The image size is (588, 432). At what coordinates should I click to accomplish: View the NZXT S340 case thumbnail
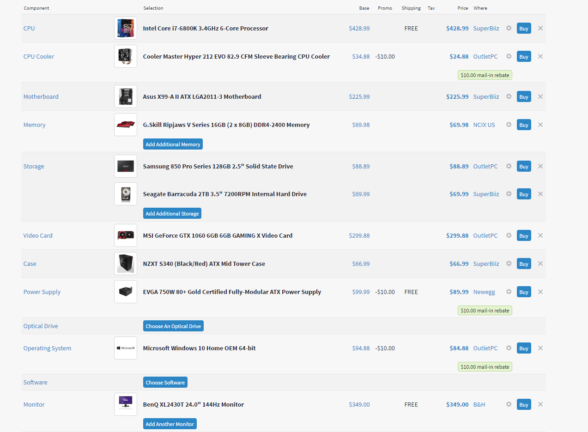point(126,264)
